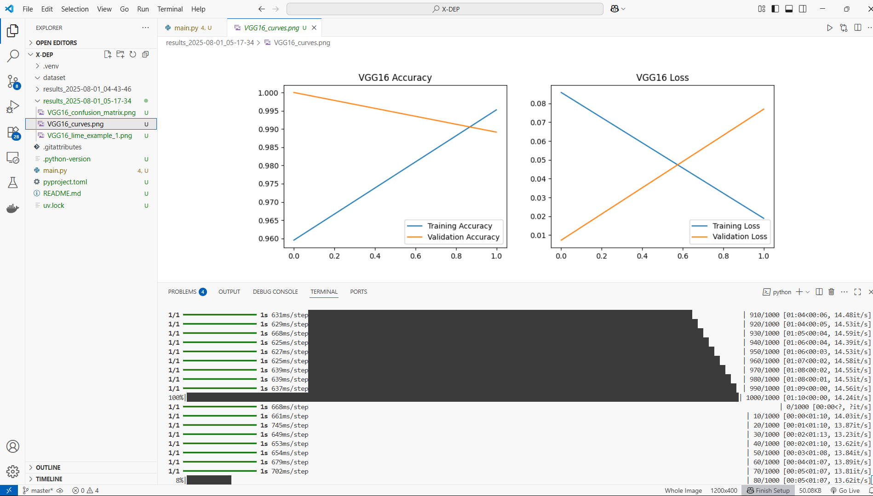Open Copilot chat icon in title bar
The width and height of the screenshot is (873, 496).
[615, 9]
